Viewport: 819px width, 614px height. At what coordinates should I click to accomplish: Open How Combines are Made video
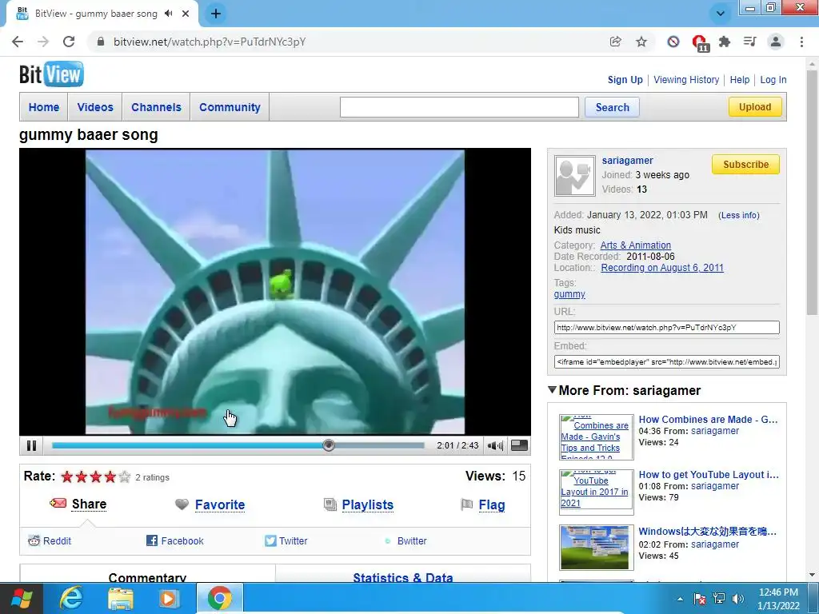point(709,419)
